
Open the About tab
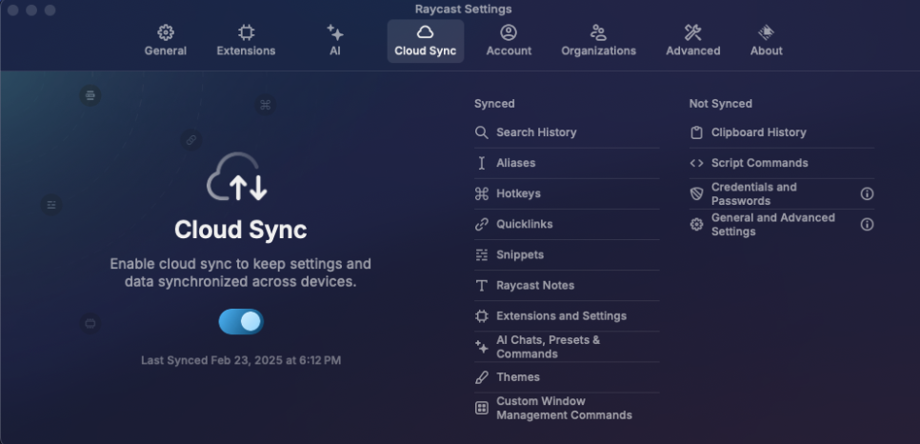tap(767, 41)
